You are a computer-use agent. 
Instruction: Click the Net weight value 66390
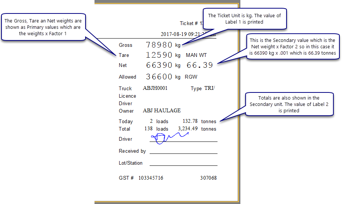[159, 65]
